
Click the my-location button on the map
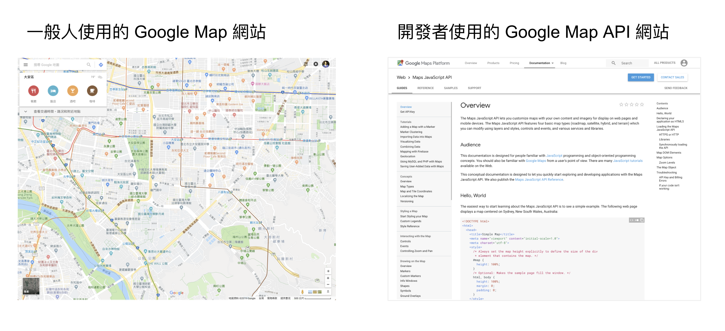(328, 271)
